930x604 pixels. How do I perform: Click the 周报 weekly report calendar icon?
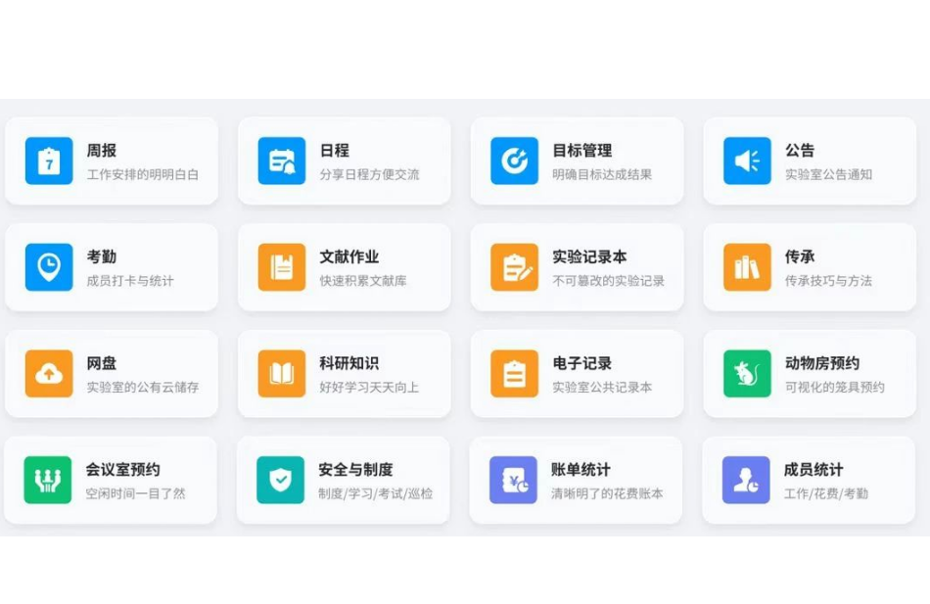(x=49, y=161)
